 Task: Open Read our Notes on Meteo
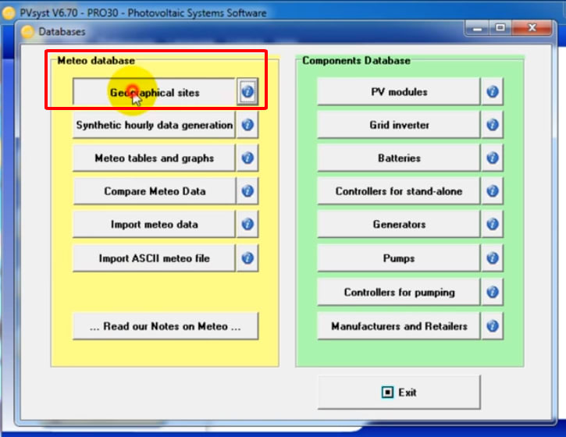[166, 326]
